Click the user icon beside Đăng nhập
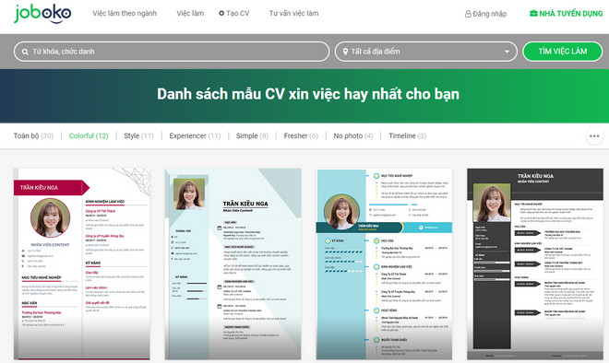 468,14
